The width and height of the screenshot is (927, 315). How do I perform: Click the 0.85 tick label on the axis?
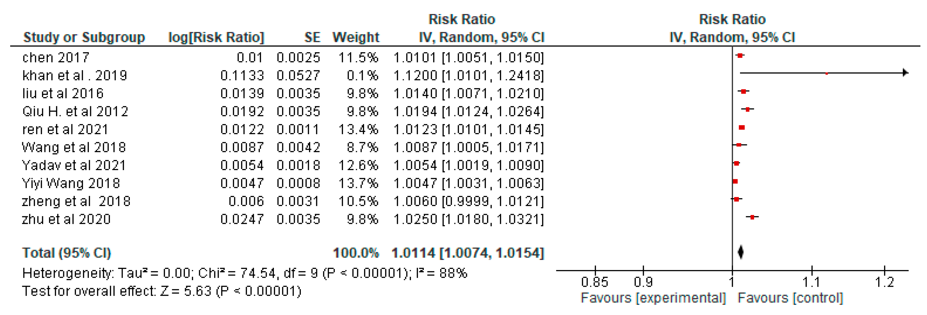(x=595, y=282)
